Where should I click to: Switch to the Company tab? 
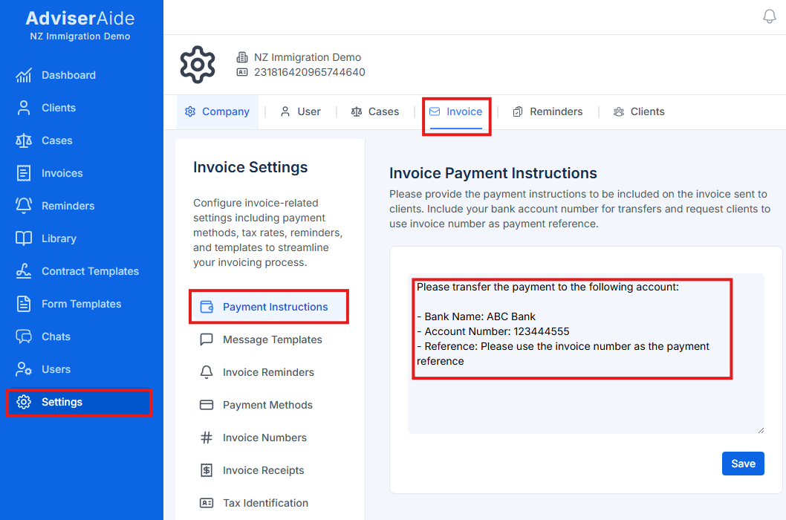[x=217, y=111]
